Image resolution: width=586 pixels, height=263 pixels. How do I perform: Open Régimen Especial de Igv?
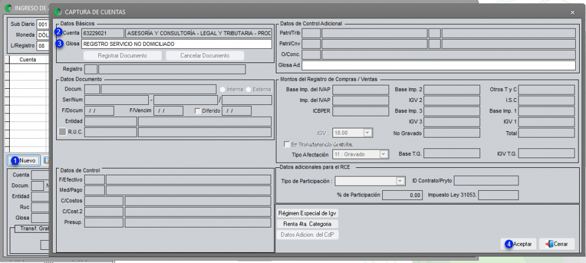point(308,213)
